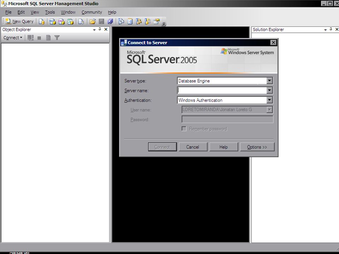The width and height of the screenshot is (339, 254).
Task: Open the Edit menu
Action: pyautogui.click(x=21, y=12)
